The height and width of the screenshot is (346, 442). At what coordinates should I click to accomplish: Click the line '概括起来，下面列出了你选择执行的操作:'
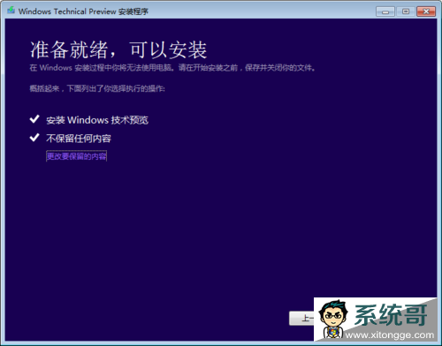(97, 88)
